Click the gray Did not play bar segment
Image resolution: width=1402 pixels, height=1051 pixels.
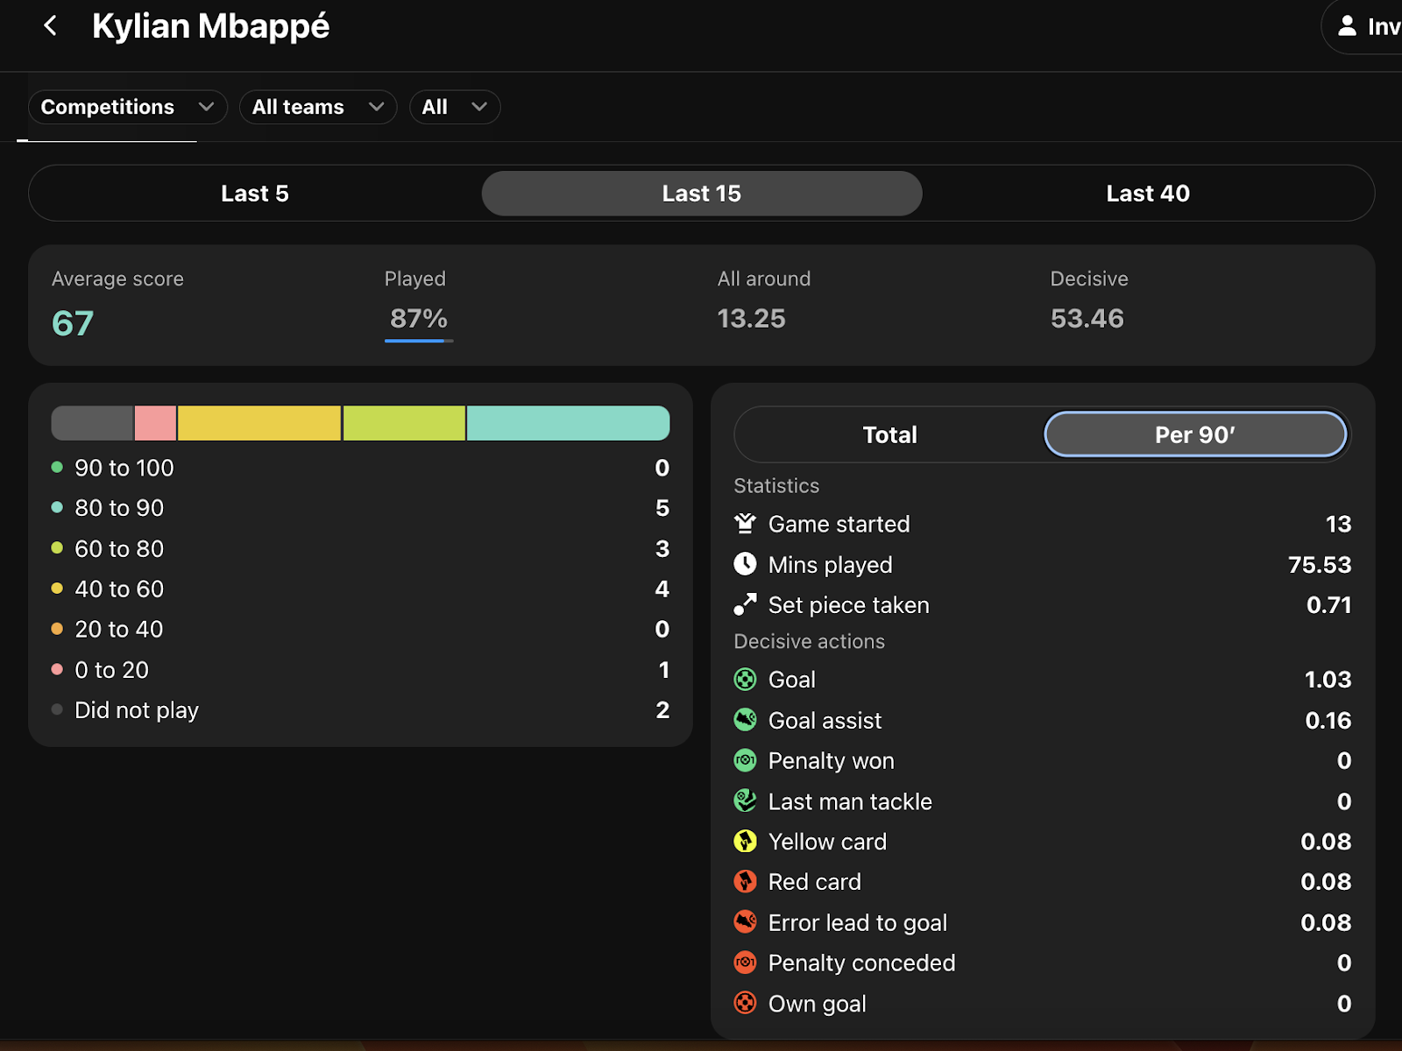pyautogui.click(x=92, y=423)
